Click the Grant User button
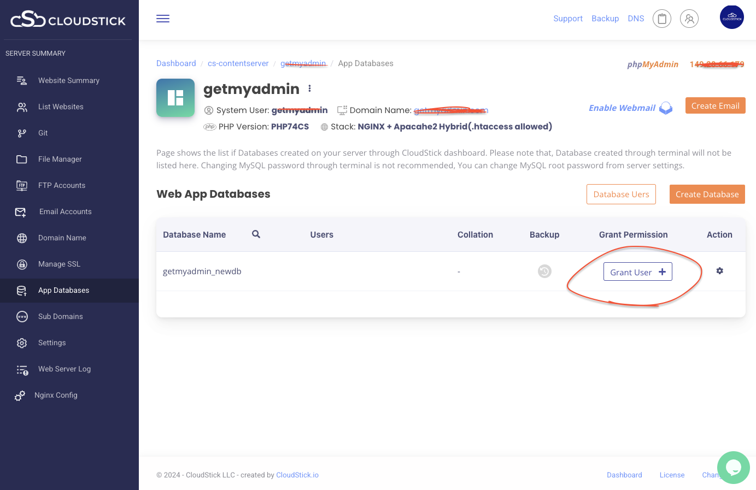Image resolution: width=756 pixels, height=490 pixels. click(x=637, y=272)
